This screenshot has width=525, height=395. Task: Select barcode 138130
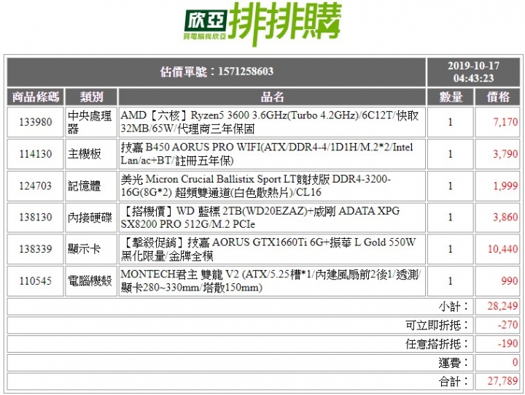[36, 218]
